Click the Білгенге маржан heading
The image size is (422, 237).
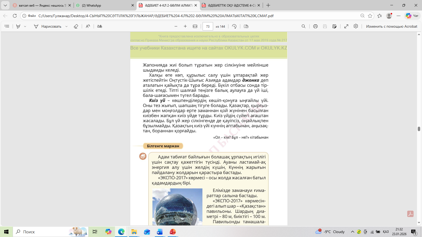[163, 146]
